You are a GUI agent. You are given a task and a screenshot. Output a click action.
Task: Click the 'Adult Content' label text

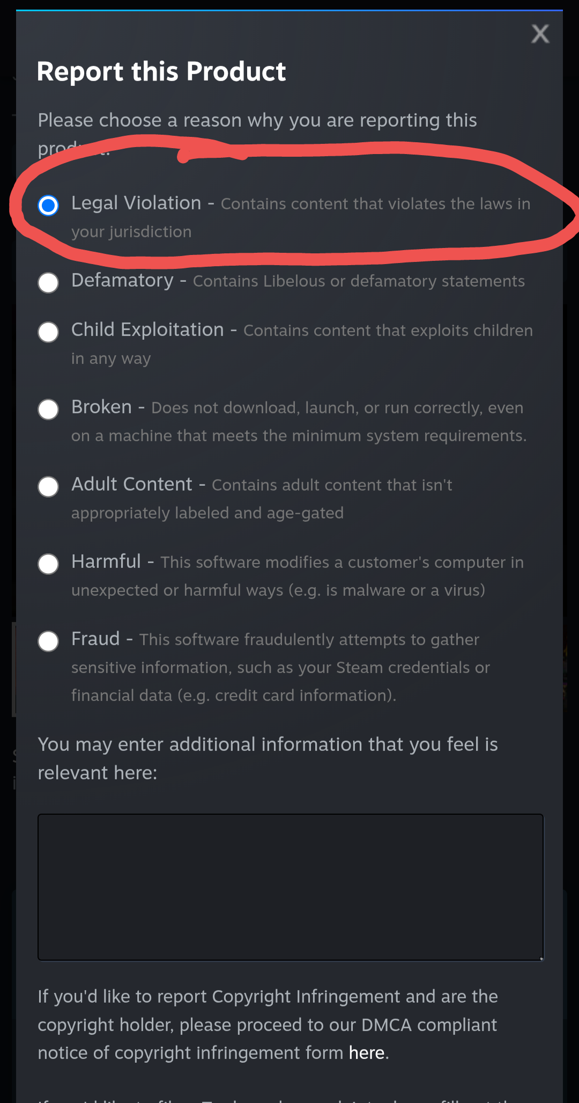[132, 485]
